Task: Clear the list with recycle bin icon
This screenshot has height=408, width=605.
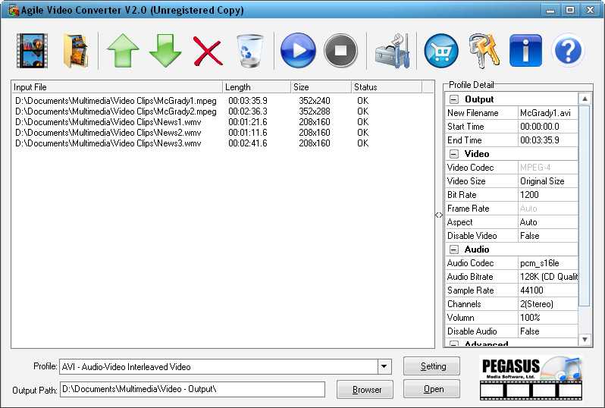Action: click(249, 51)
